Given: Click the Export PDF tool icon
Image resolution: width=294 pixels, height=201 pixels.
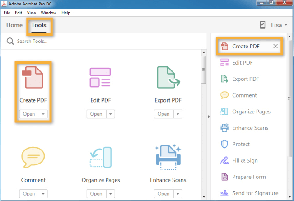Looking at the screenshot, I should pyautogui.click(x=168, y=77).
